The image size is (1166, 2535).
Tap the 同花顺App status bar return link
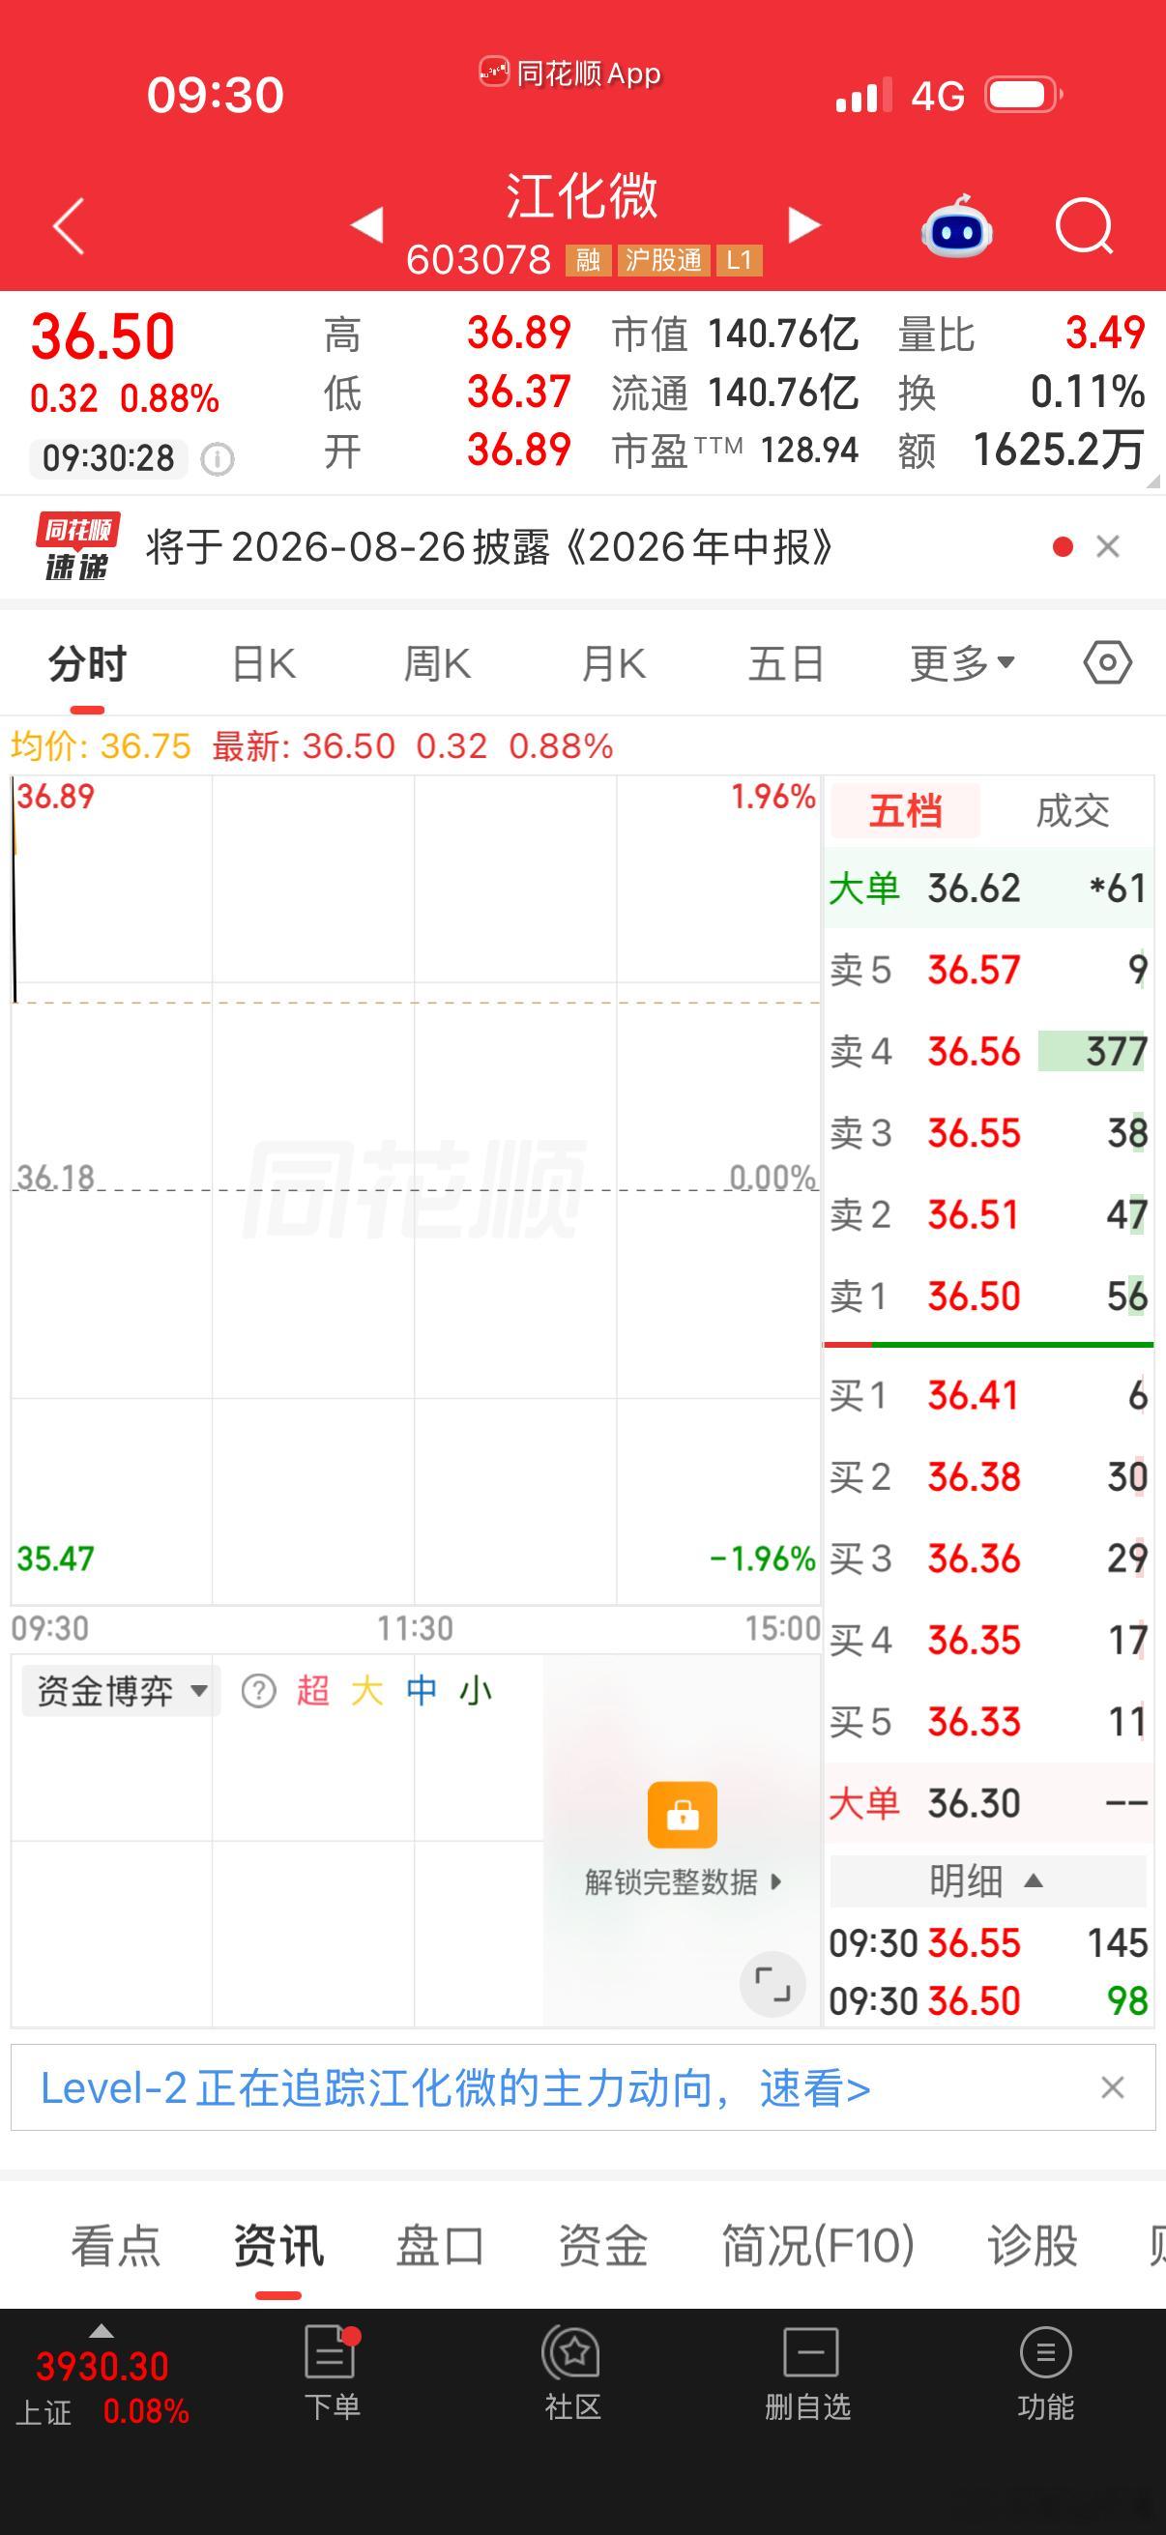[569, 73]
